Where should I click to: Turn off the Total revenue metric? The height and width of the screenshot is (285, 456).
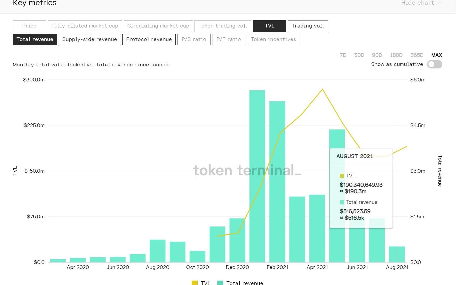(35, 39)
